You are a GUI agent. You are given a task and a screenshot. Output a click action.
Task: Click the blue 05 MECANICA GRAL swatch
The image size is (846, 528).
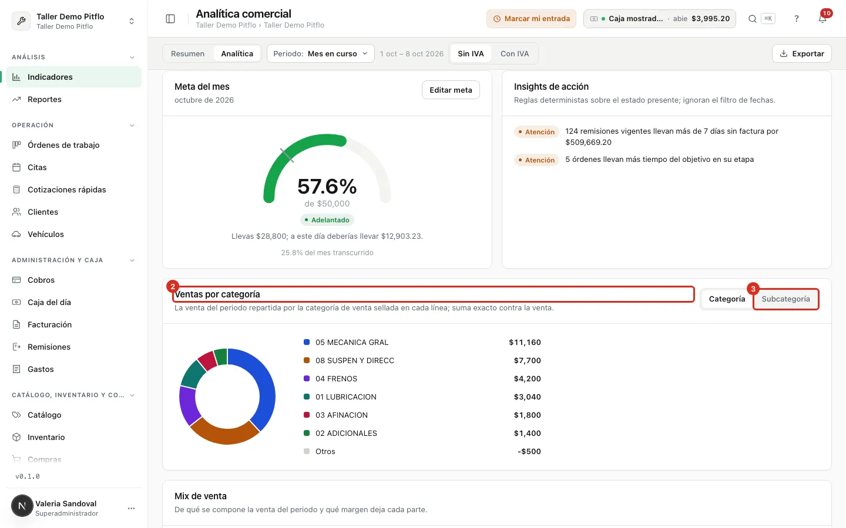(x=307, y=342)
